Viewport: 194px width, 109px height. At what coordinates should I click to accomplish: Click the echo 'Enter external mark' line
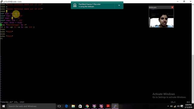[22, 9]
